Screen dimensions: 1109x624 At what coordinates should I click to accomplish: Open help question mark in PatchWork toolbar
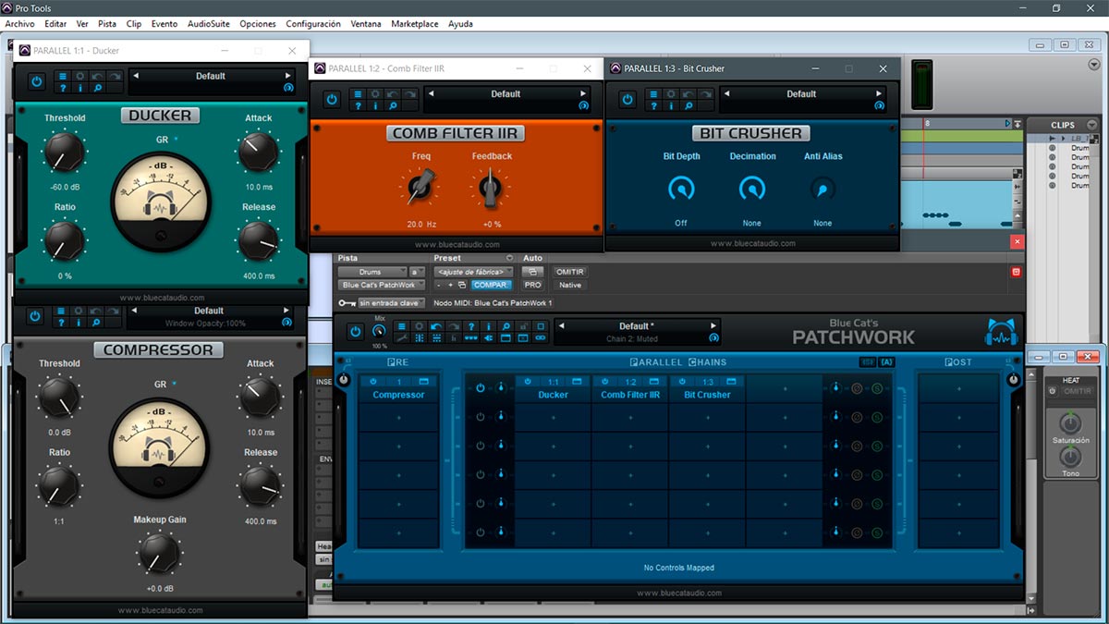(x=471, y=326)
